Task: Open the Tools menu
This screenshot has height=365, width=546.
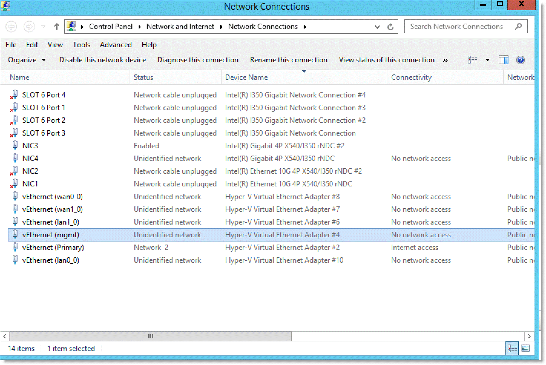Action: click(x=81, y=45)
